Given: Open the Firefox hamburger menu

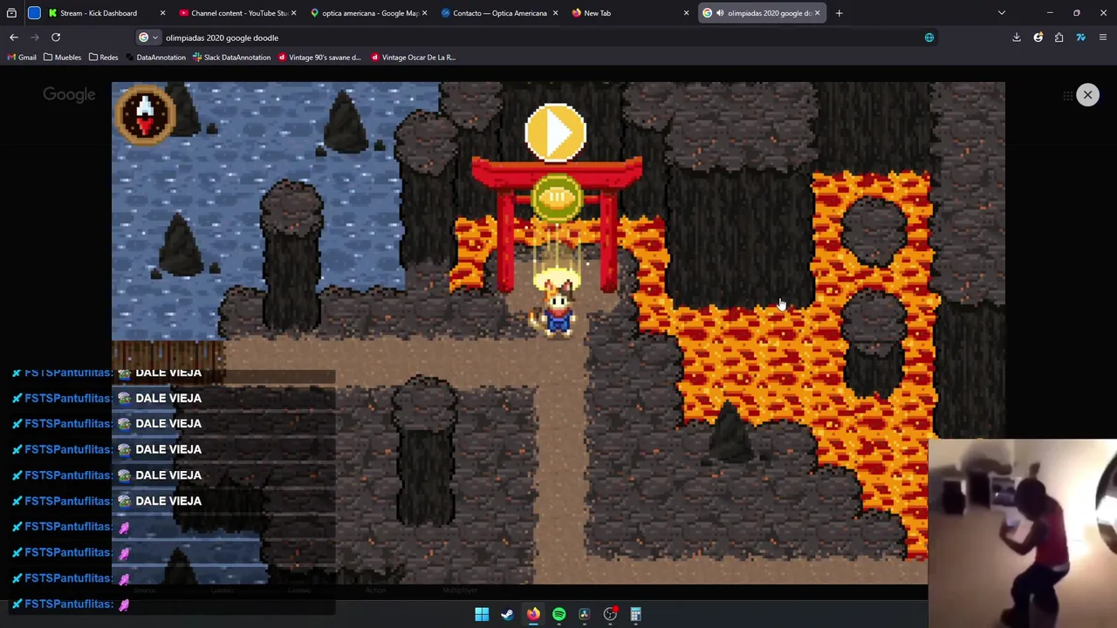Looking at the screenshot, I should point(1103,38).
